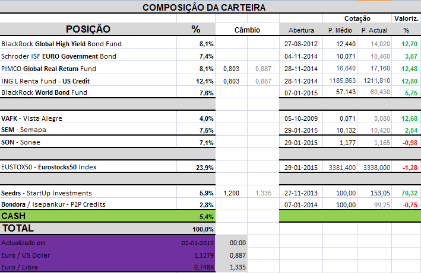Select the P. Actual header cell
Image resolution: width=421 pixels, height=273 pixels.
point(374,30)
